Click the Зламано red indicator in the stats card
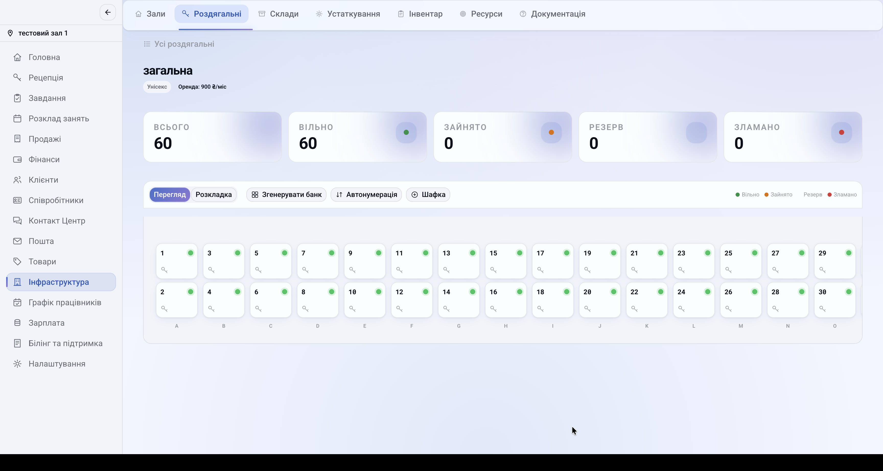The image size is (883, 471). (x=842, y=132)
